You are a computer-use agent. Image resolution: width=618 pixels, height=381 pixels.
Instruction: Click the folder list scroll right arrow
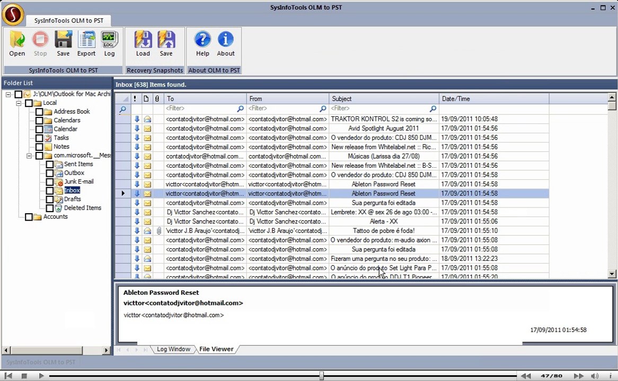coord(106,350)
